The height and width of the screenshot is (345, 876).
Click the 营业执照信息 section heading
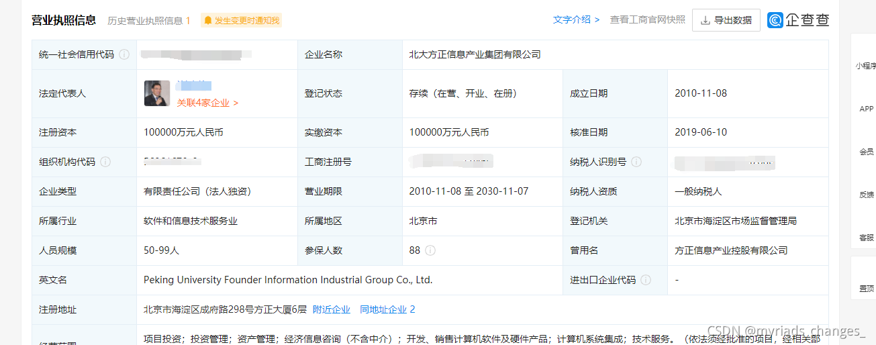(x=64, y=20)
